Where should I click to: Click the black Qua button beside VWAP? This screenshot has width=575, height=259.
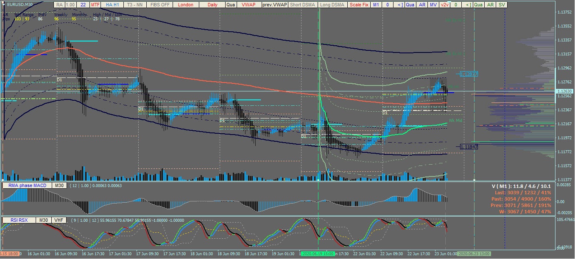coord(231,5)
